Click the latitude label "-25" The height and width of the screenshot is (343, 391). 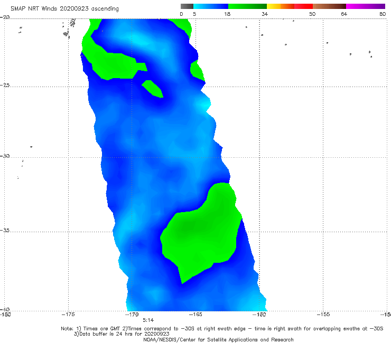click(5, 85)
